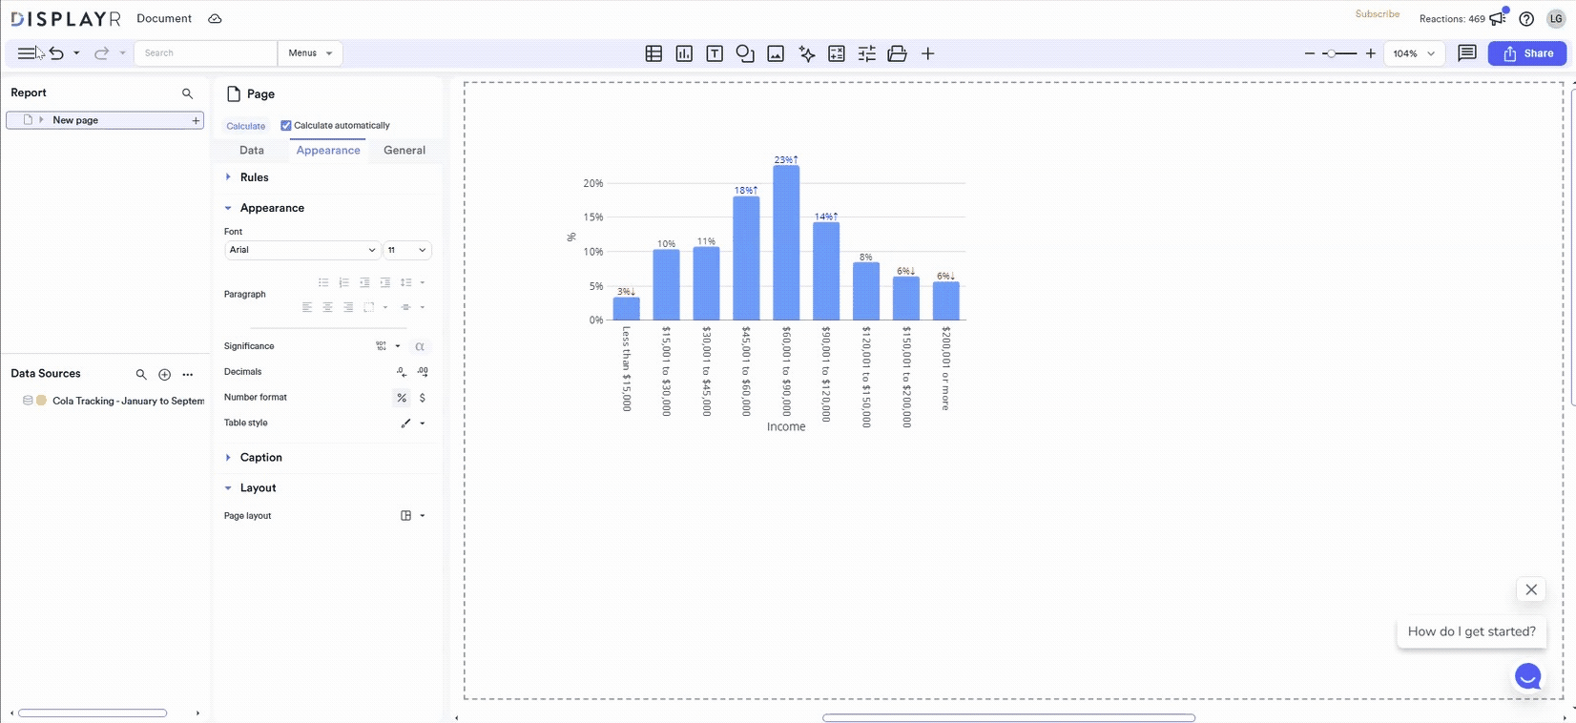Click the bar chart visualization icon

pos(684,53)
